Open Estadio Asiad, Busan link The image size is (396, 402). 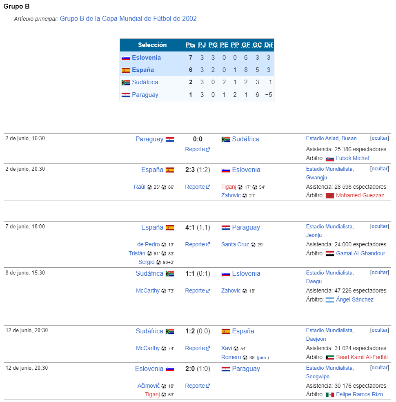point(331,138)
